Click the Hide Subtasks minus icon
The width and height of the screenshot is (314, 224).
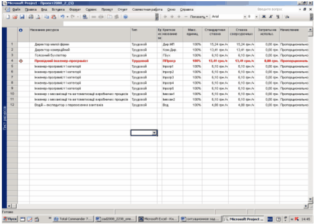pyautogui.click(x=186, y=17)
